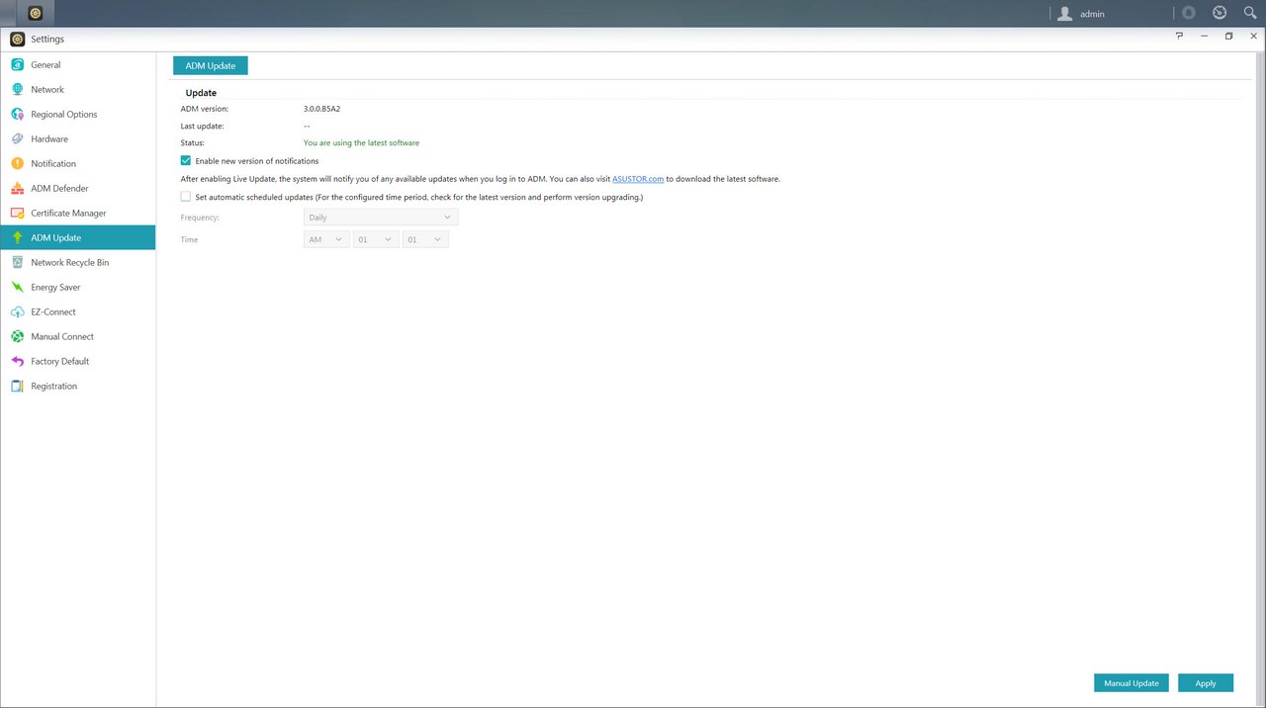Click the help question mark icon

point(1179,36)
